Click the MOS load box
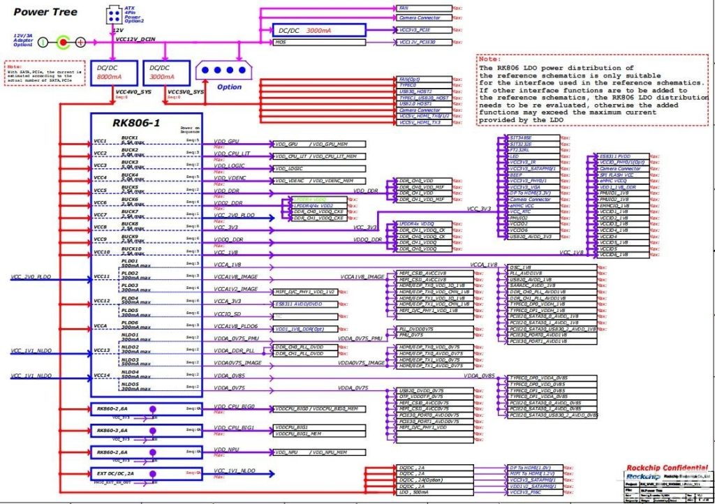 (x=319, y=43)
